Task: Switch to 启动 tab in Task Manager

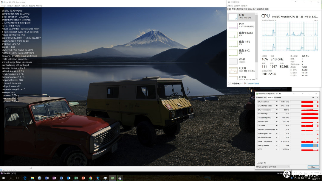Action: [250, 9]
